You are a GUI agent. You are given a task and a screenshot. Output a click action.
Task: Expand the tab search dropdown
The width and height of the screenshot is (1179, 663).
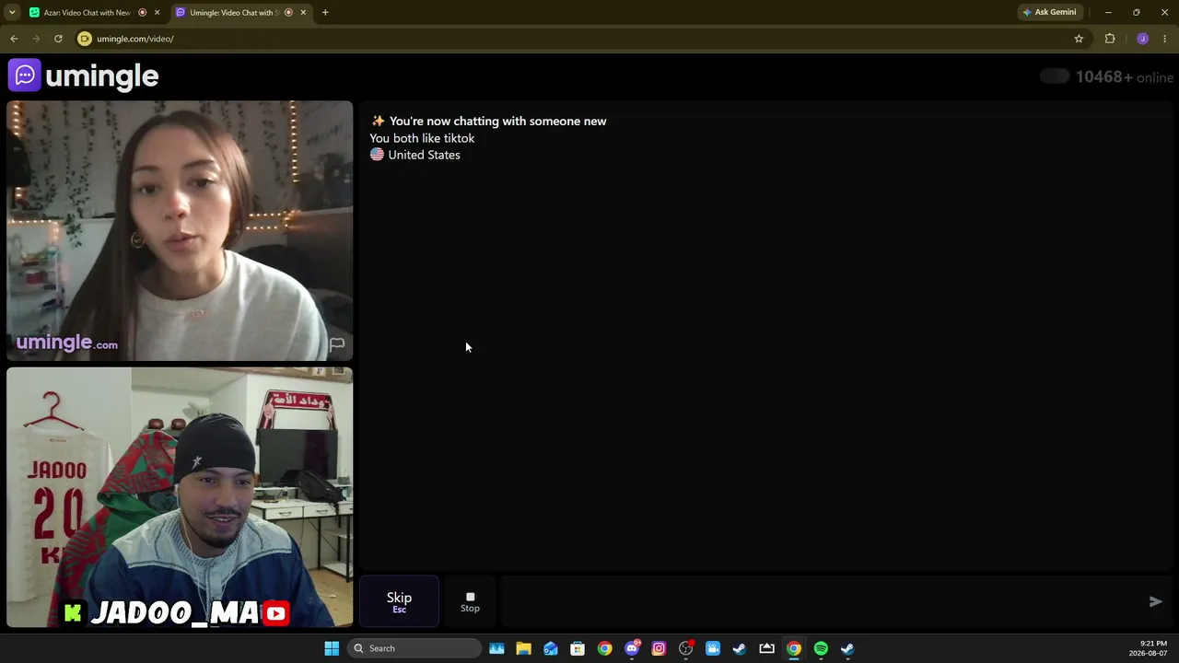point(12,13)
